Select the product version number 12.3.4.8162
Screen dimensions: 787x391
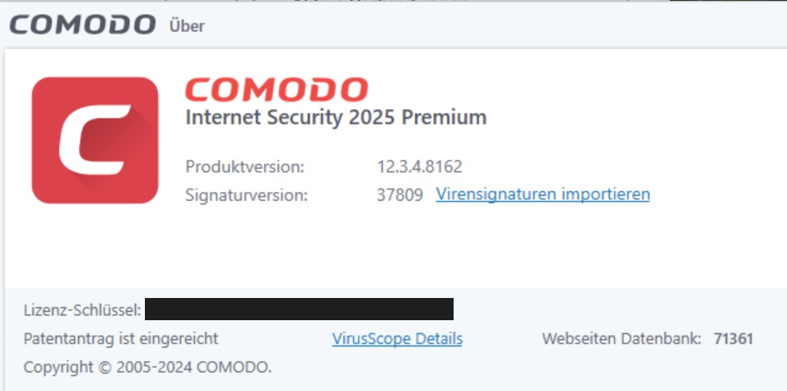click(420, 166)
